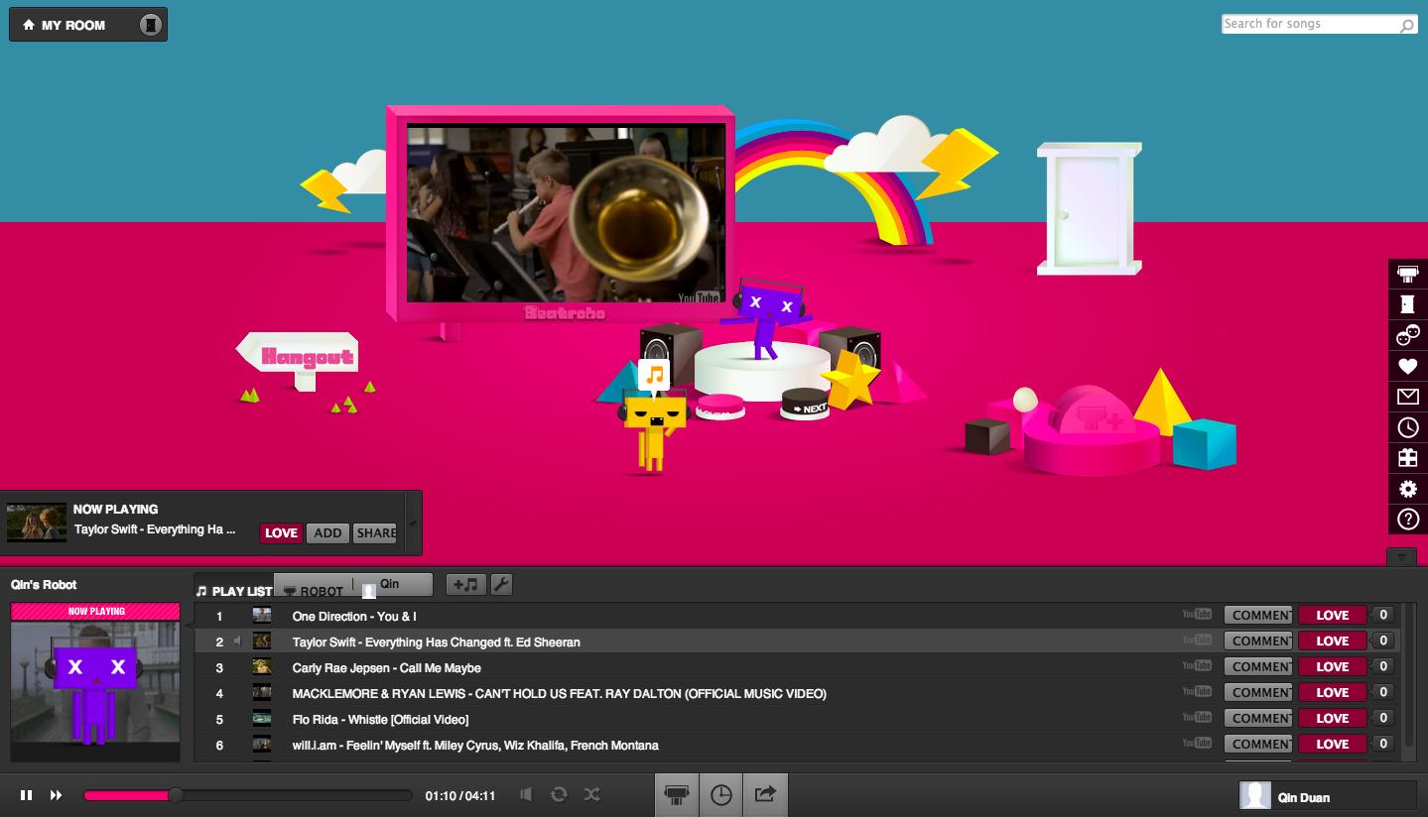Toggle the repeat loop icon
Image resolution: width=1428 pixels, height=817 pixels.
(560, 794)
